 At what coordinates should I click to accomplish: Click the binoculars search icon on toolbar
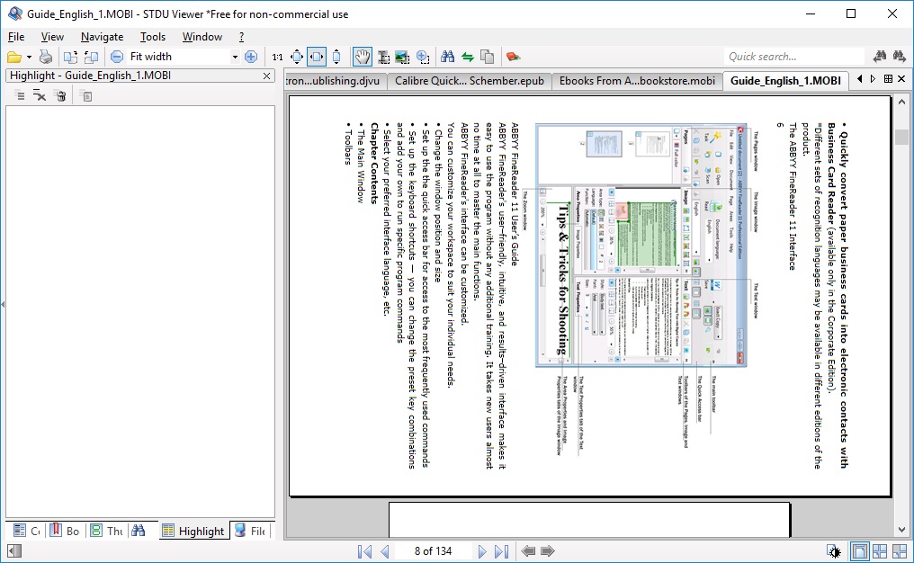pos(449,56)
